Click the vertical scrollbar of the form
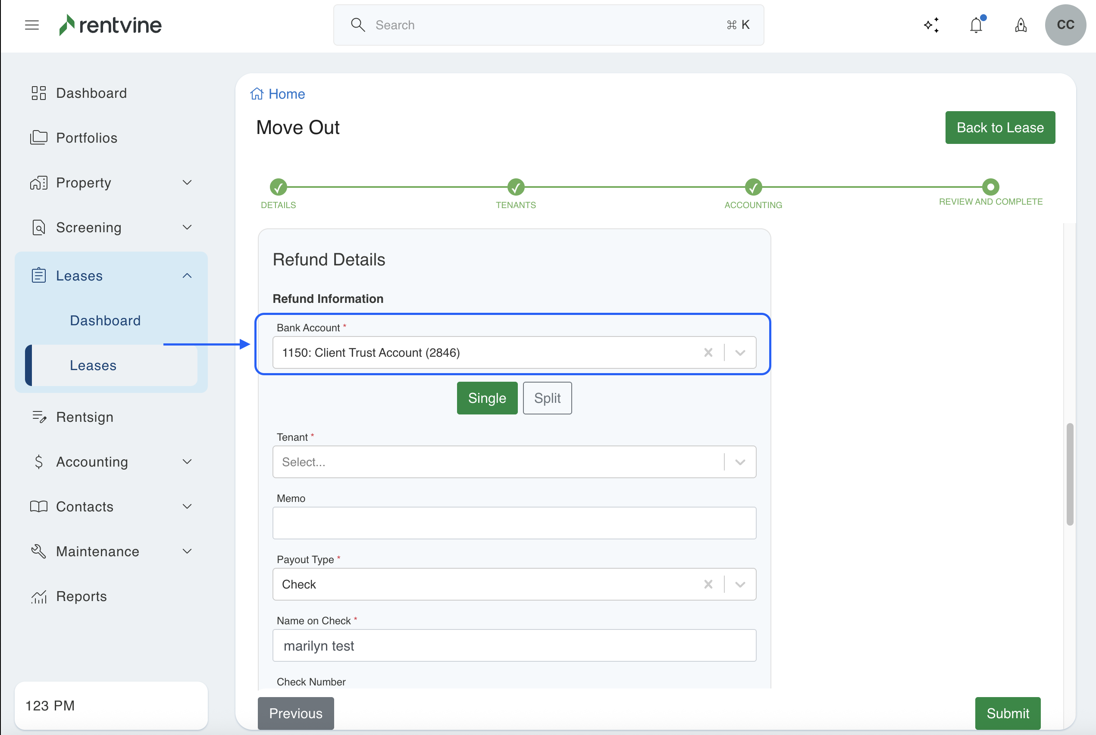Viewport: 1096px width, 735px height. click(1069, 473)
